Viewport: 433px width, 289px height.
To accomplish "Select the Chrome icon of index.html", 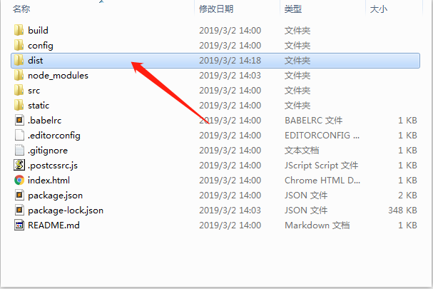I will 19,180.
